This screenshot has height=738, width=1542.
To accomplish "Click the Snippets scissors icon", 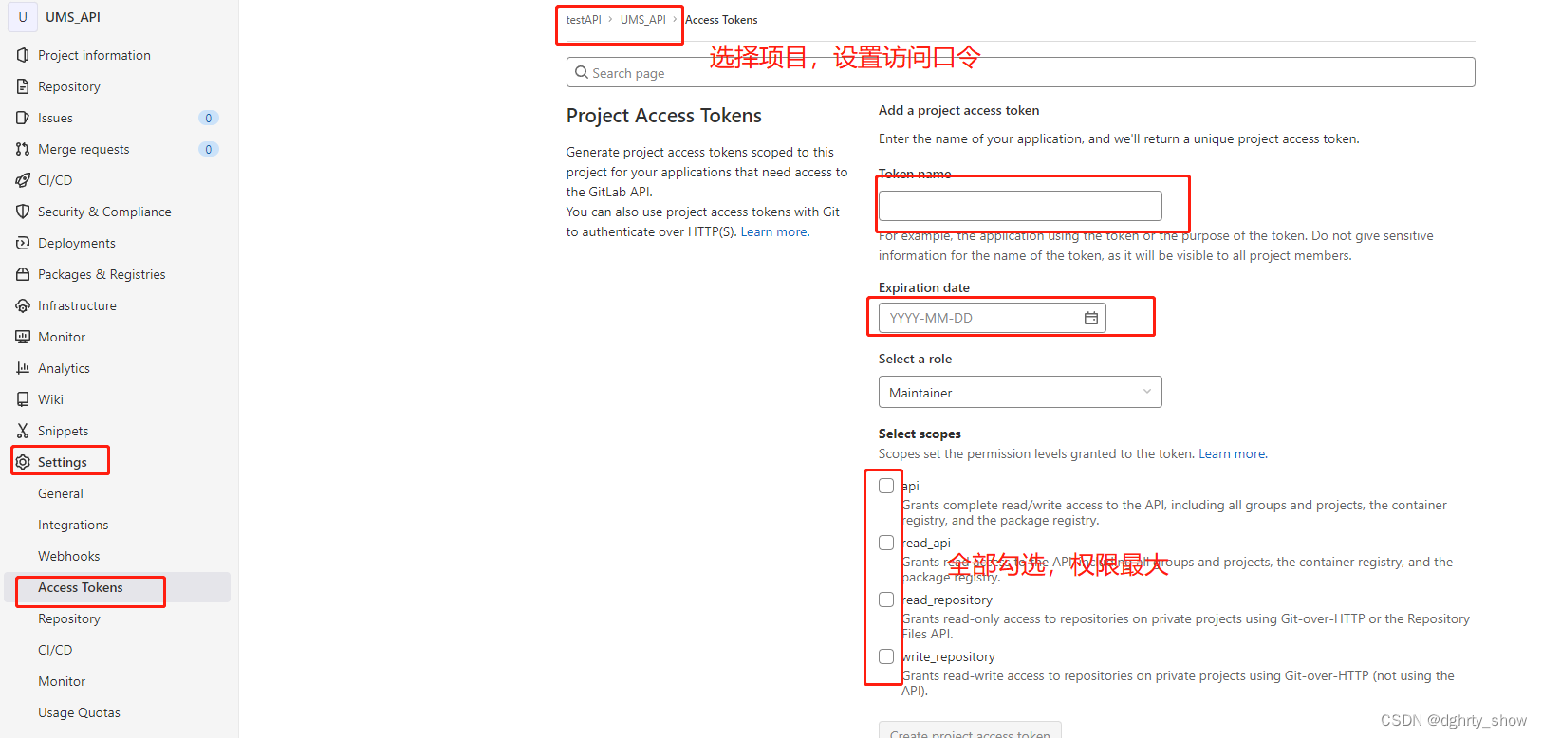I will pyautogui.click(x=23, y=431).
